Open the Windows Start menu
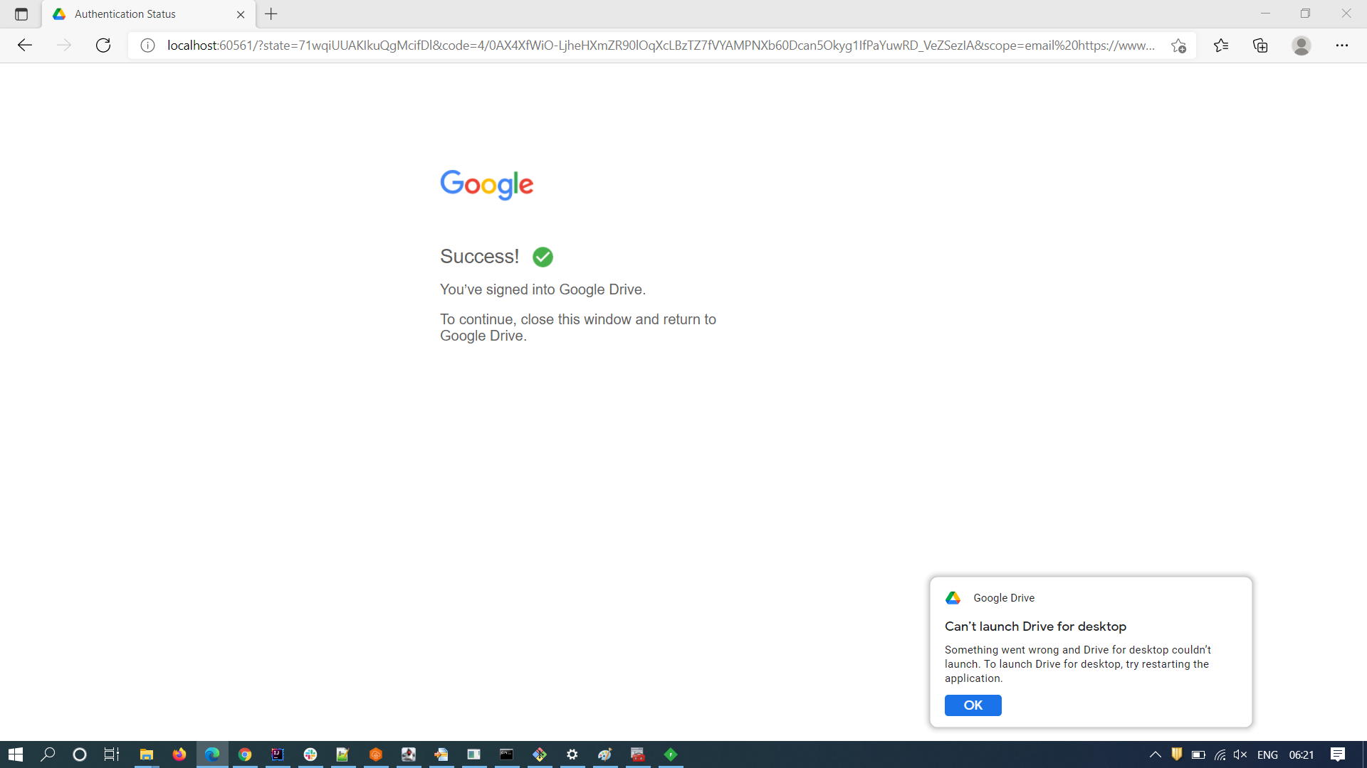1367x768 pixels. 16,754
